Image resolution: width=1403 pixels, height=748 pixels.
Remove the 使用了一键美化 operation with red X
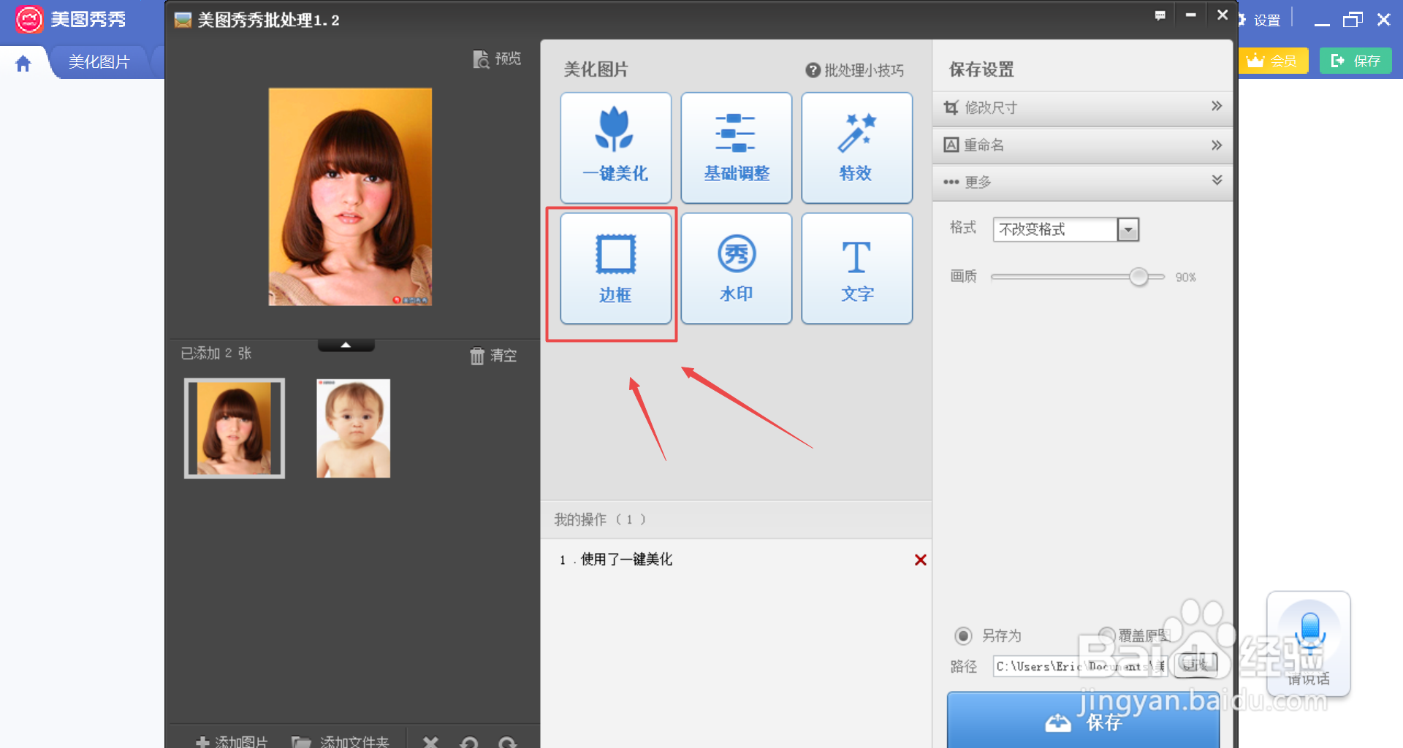[921, 560]
